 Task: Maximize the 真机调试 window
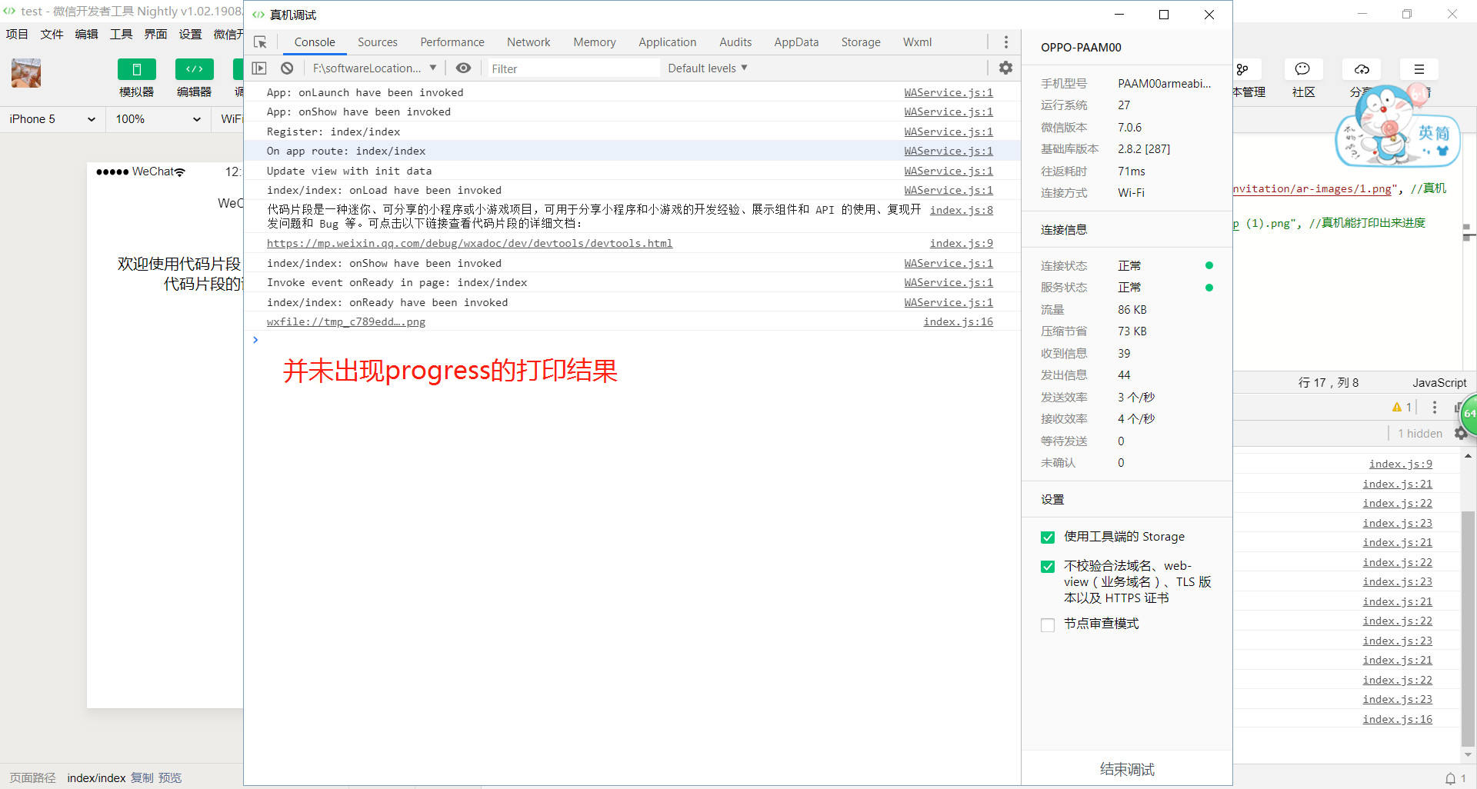pyautogui.click(x=1164, y=15)
